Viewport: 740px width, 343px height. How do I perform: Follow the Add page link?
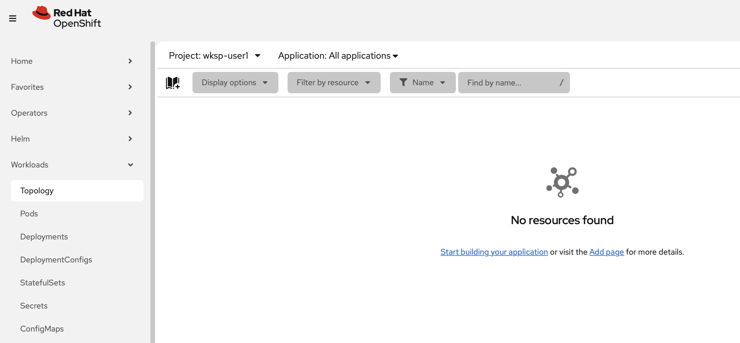(606, 252)
